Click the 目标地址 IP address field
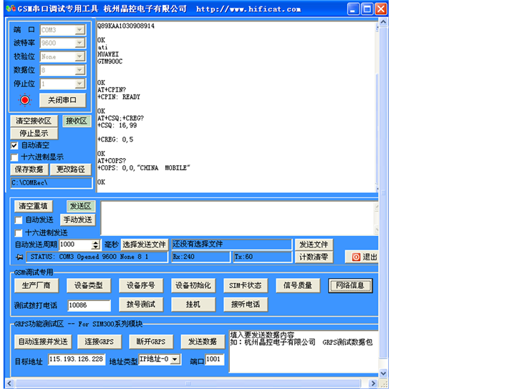Image resolution: width=517 pixels, height=389 pixels. point(77,359)
